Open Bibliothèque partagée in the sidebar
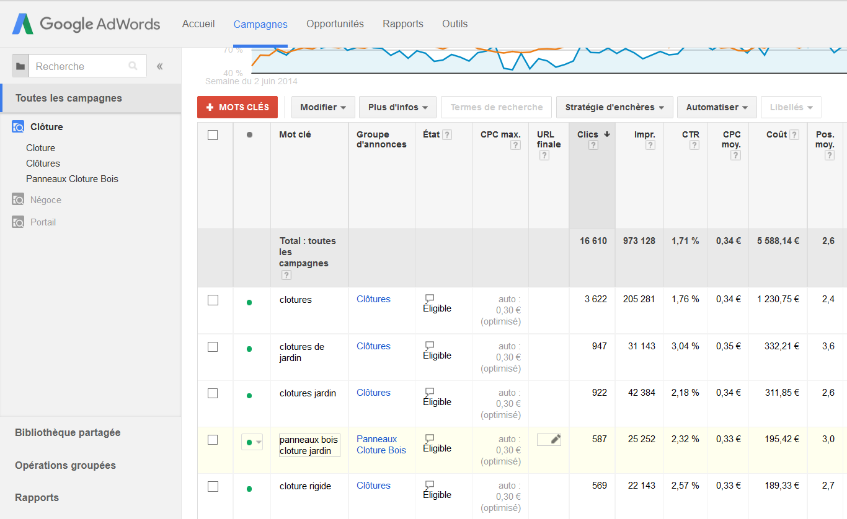 point(68,433)
